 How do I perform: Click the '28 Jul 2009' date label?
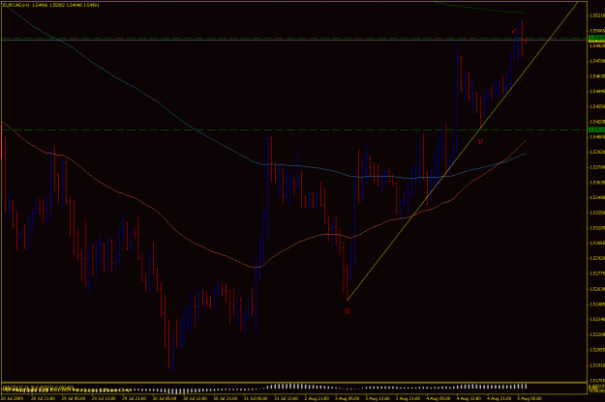point(12,398)
